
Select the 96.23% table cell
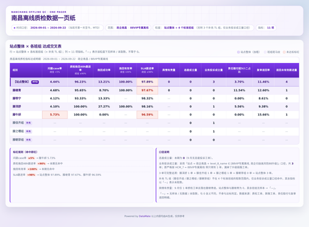[80, 82]
